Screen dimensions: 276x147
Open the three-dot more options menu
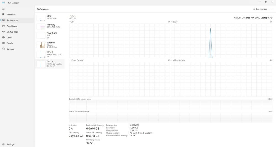[x=272, y=9]
